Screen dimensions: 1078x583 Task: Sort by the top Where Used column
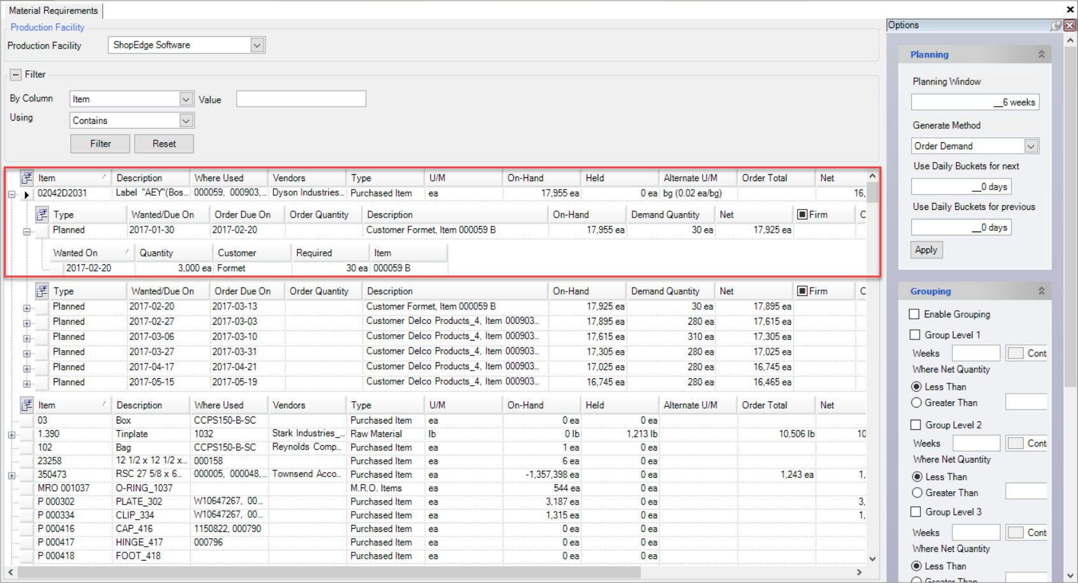(x=229, y=178)
